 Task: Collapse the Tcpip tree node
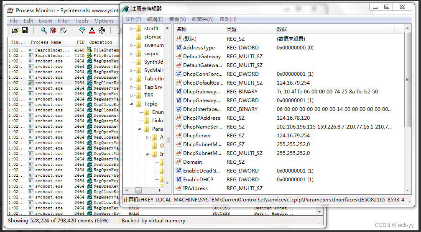coord(132,104)
